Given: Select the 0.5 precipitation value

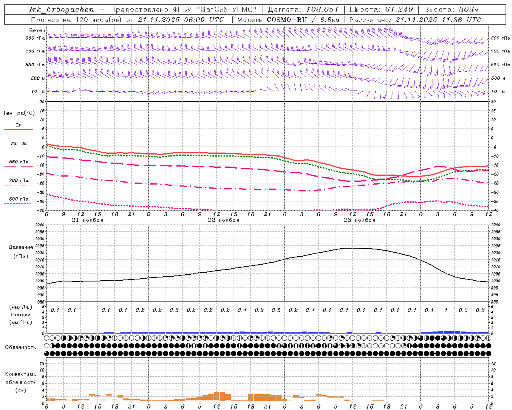Looking at the screenshot, I should (276, 310).
